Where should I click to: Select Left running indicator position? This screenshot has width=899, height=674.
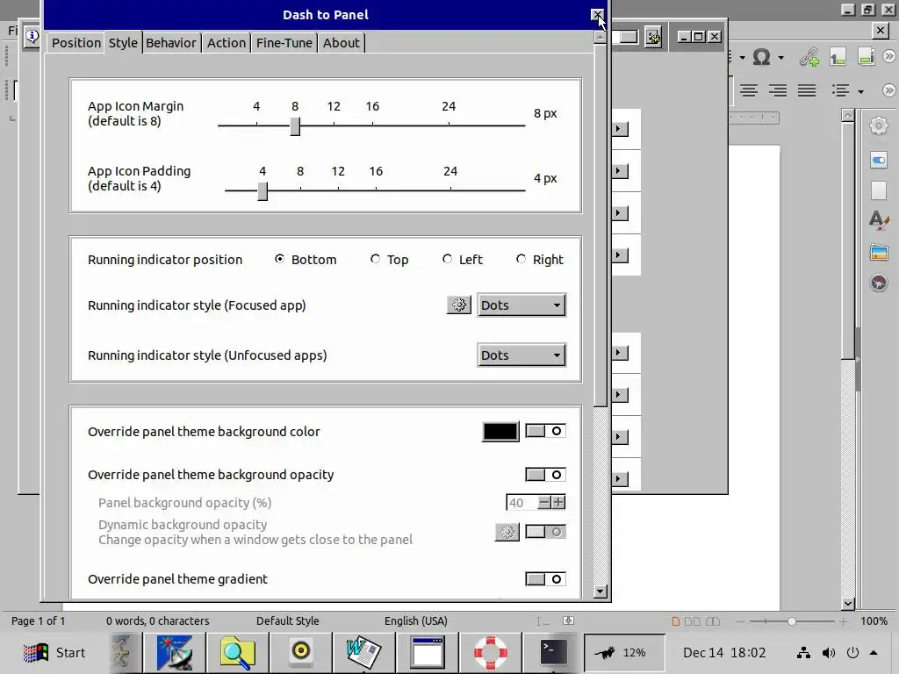coord(462,260)
